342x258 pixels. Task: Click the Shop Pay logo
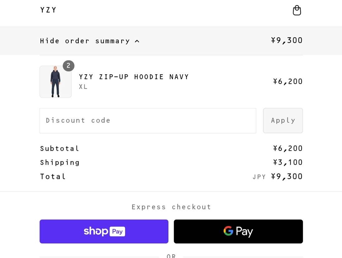[x=104, y=231]
